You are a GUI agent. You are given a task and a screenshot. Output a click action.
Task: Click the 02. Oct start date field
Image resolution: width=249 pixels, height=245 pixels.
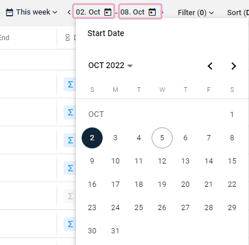(x=94, y=11)
